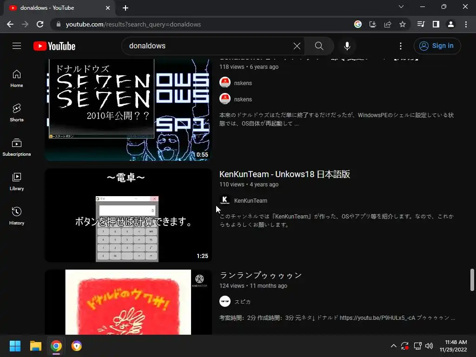Toggle Chrome side panel icon
Image resolution: width=476 pixels, height=357 pixels.
436,24
